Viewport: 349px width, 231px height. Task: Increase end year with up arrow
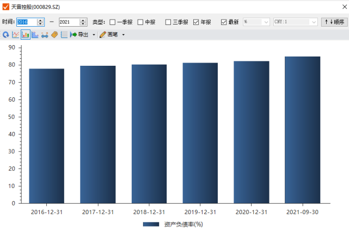pyautogui.click(x=83, y=20)
